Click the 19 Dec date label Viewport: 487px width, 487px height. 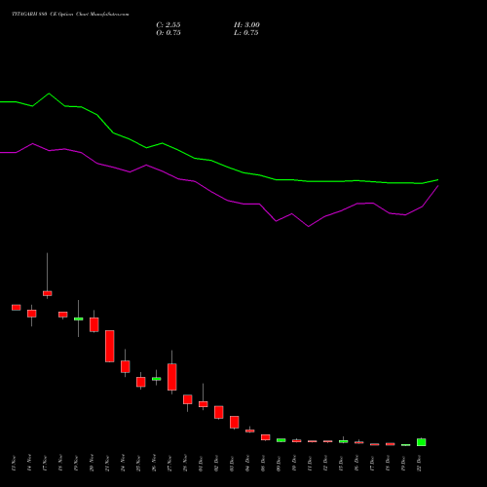click(x=403, y=464)
